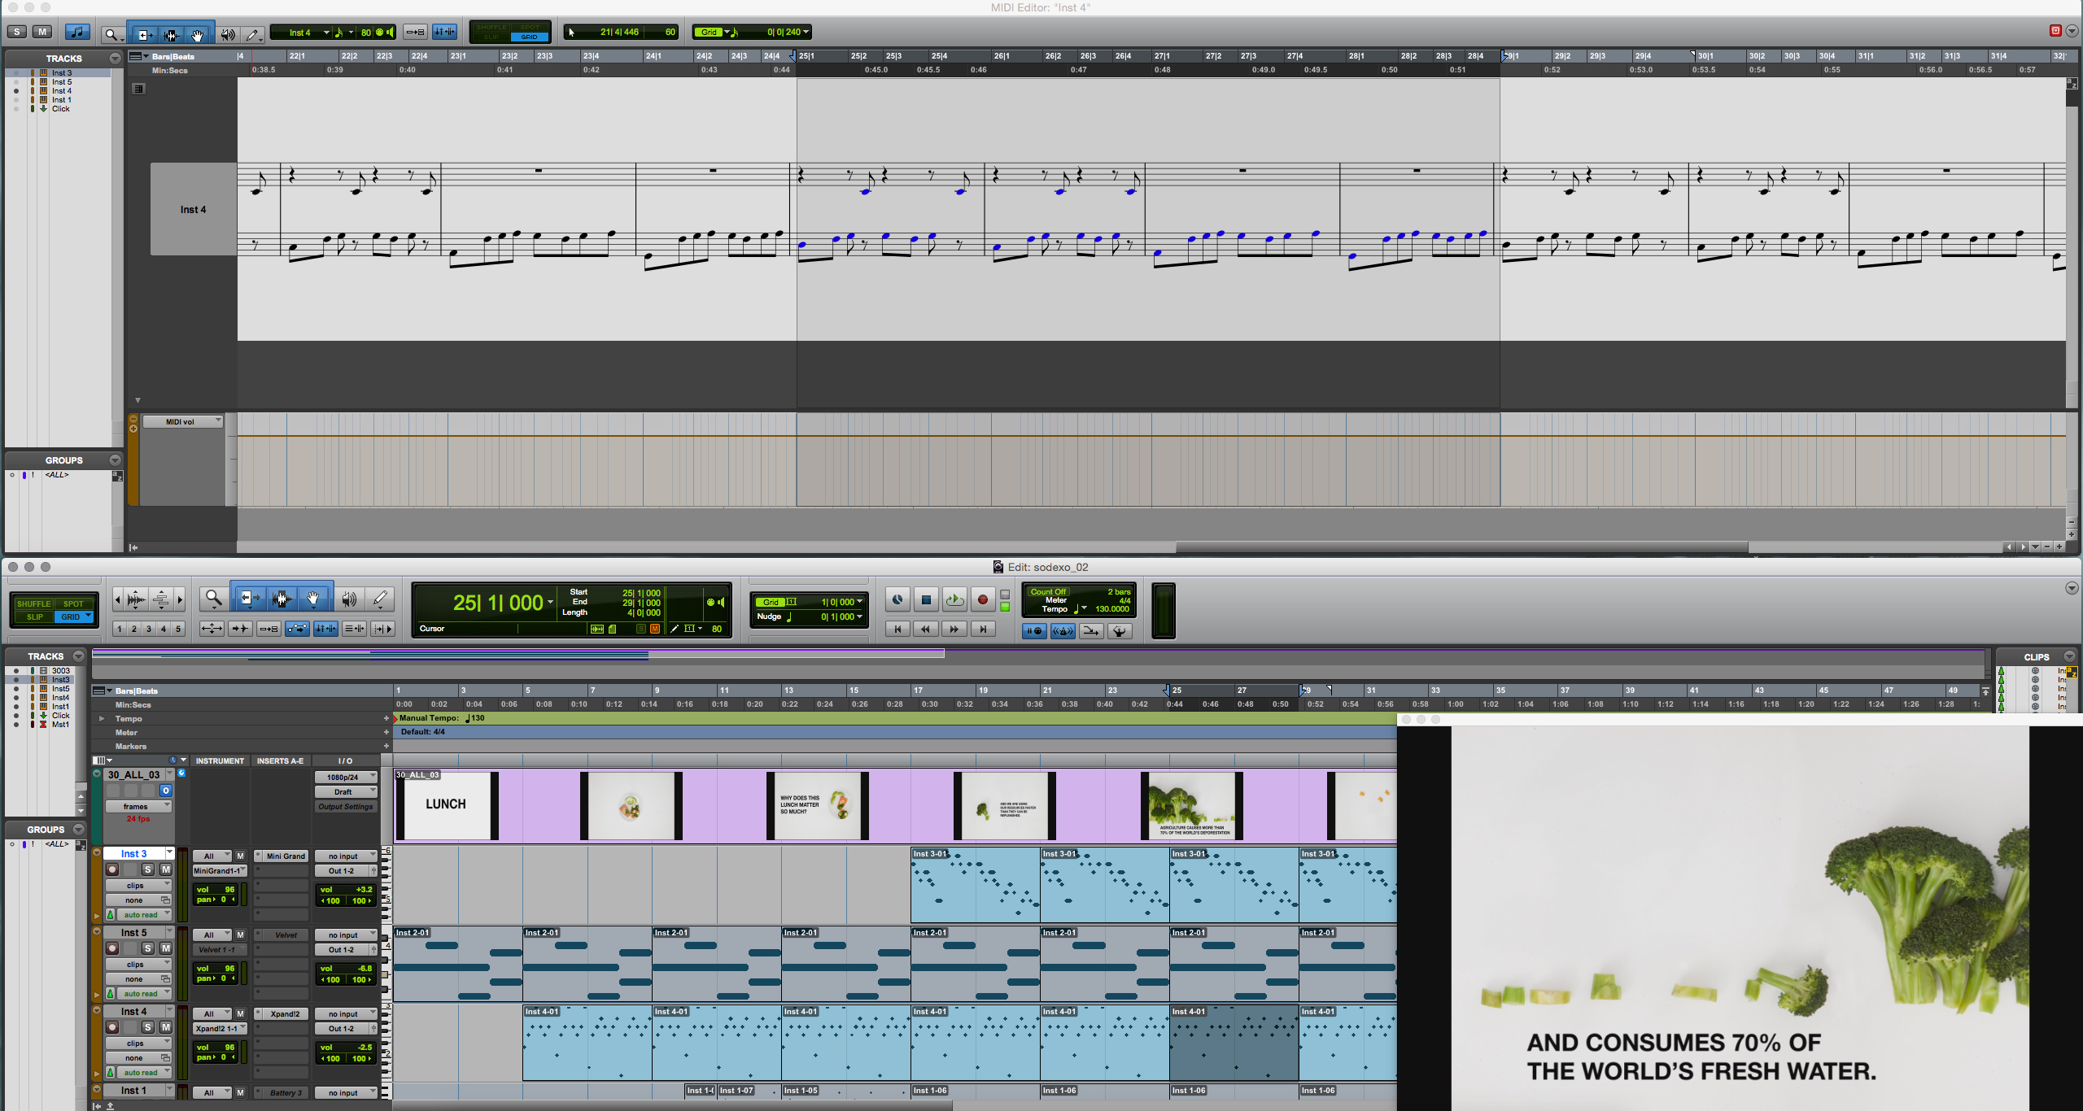Toggle Link Track and Edit Selection button
Image resolution: width=2083 pixels, height=1111 pixels.
pos(354,629)
